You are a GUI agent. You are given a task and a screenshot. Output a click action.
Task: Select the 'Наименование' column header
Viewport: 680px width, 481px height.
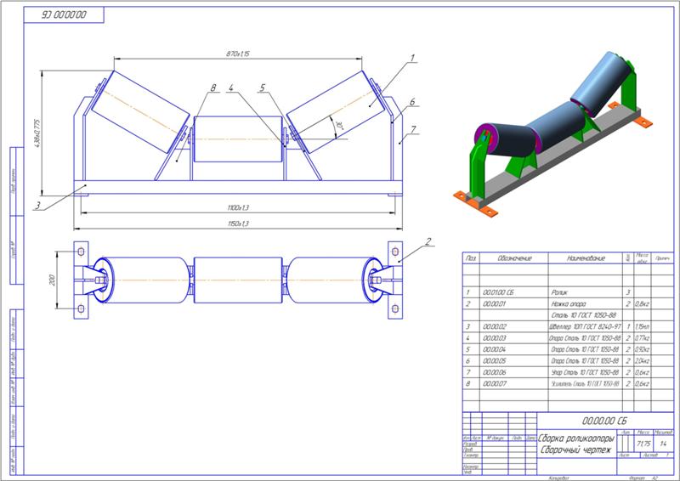tap(581, 257)
